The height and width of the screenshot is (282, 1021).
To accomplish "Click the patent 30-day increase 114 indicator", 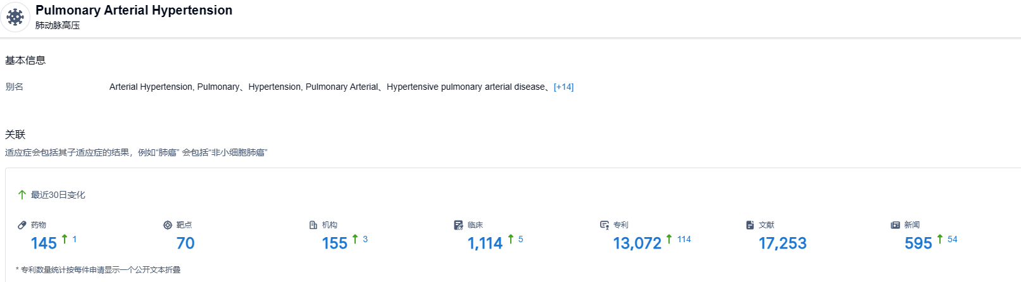I will click(x=684, y=240).
